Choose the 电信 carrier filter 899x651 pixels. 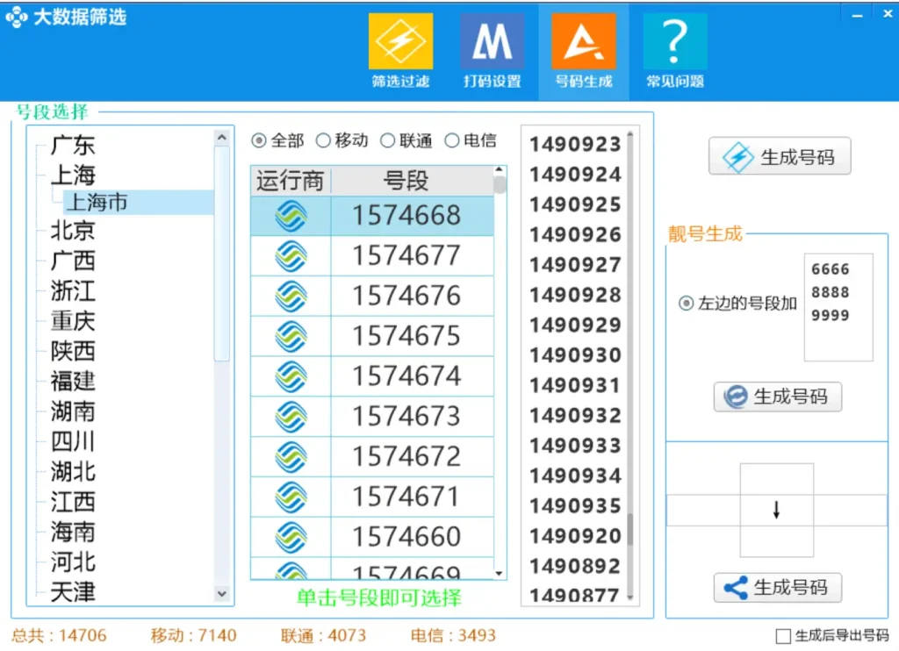[452, 140]
